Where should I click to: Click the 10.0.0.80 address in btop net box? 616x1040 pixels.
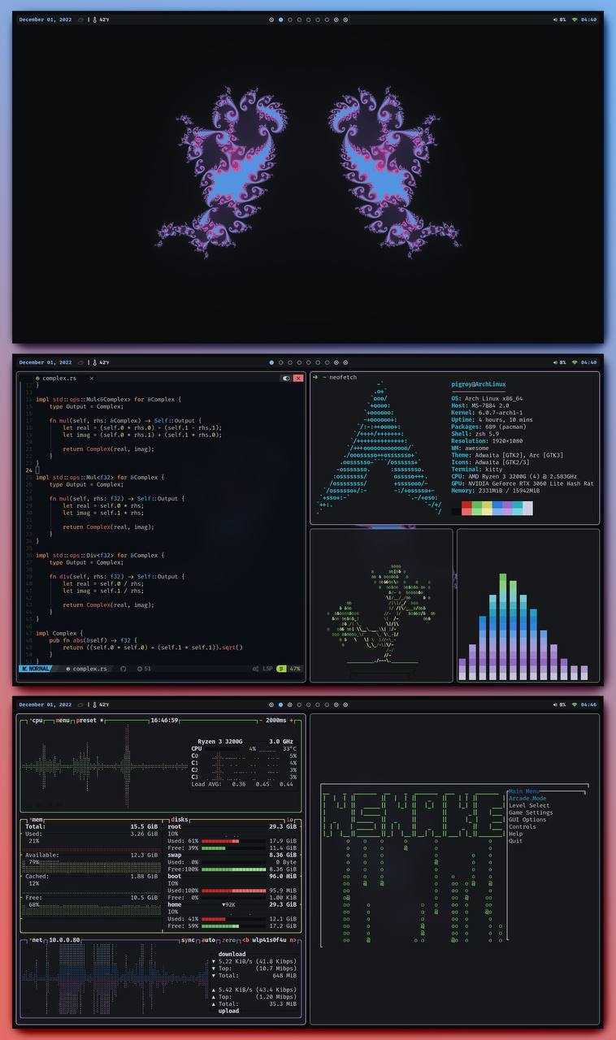tap(64, 940)
